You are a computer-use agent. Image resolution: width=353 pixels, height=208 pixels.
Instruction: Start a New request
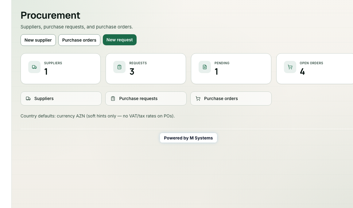[x=119, y=40]
